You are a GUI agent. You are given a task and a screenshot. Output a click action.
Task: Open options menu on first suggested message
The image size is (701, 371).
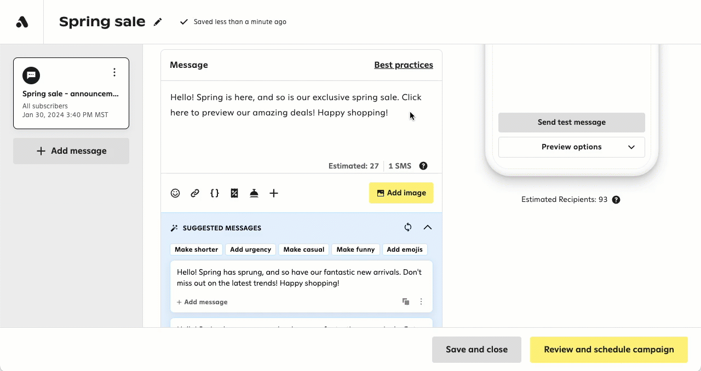pyautogui.click(x=421, y=302)
